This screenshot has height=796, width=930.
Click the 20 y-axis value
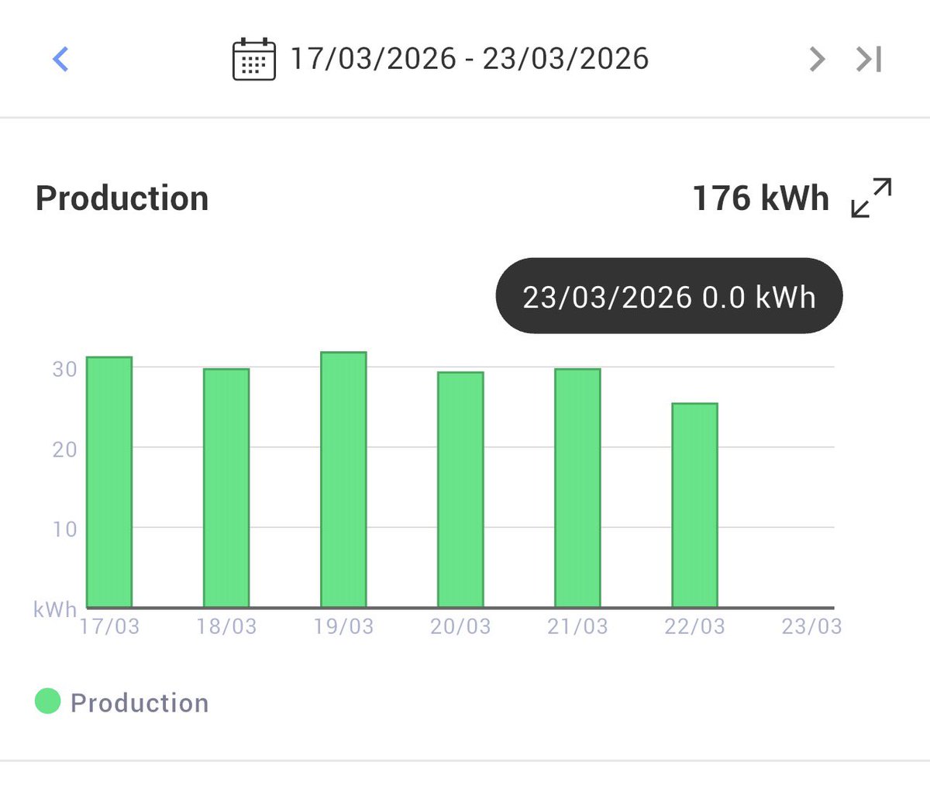tap(64, 450)
